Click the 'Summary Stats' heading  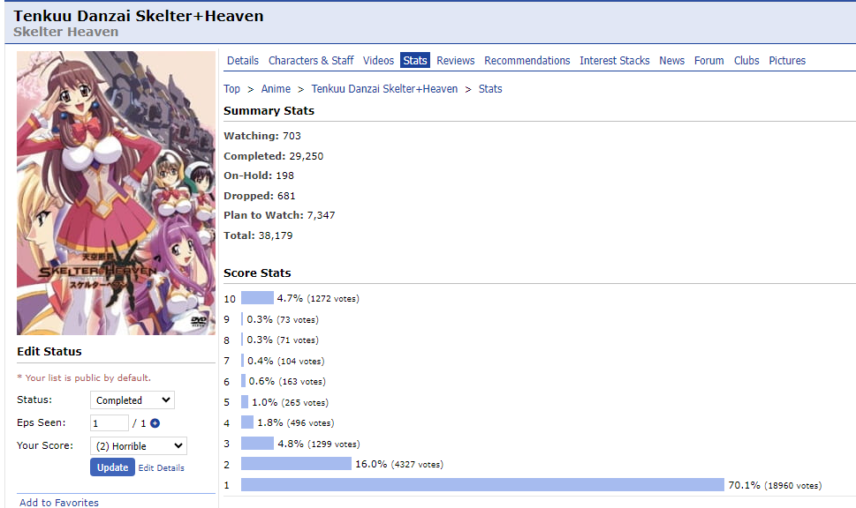[269, 110]
